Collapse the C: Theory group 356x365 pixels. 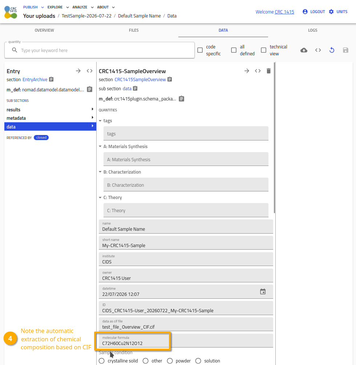coord(100,197)
